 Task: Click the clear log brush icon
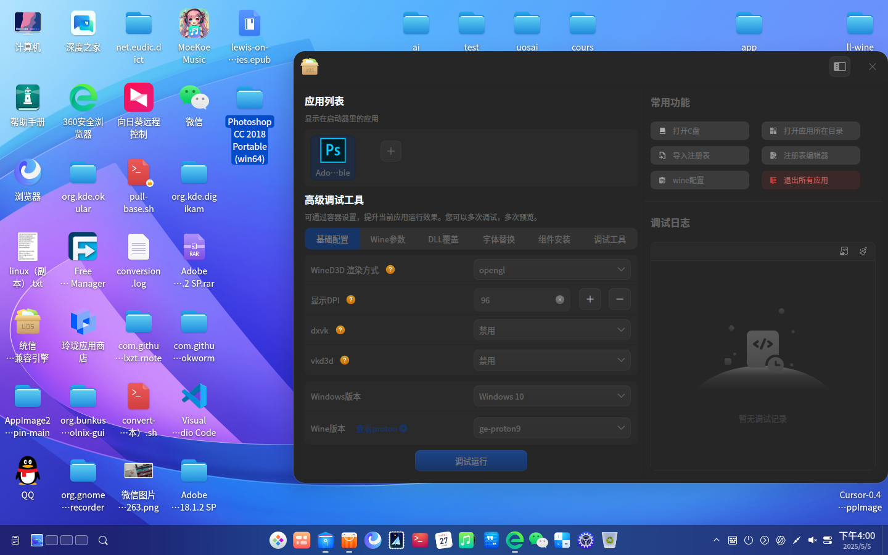coord(863,251)
